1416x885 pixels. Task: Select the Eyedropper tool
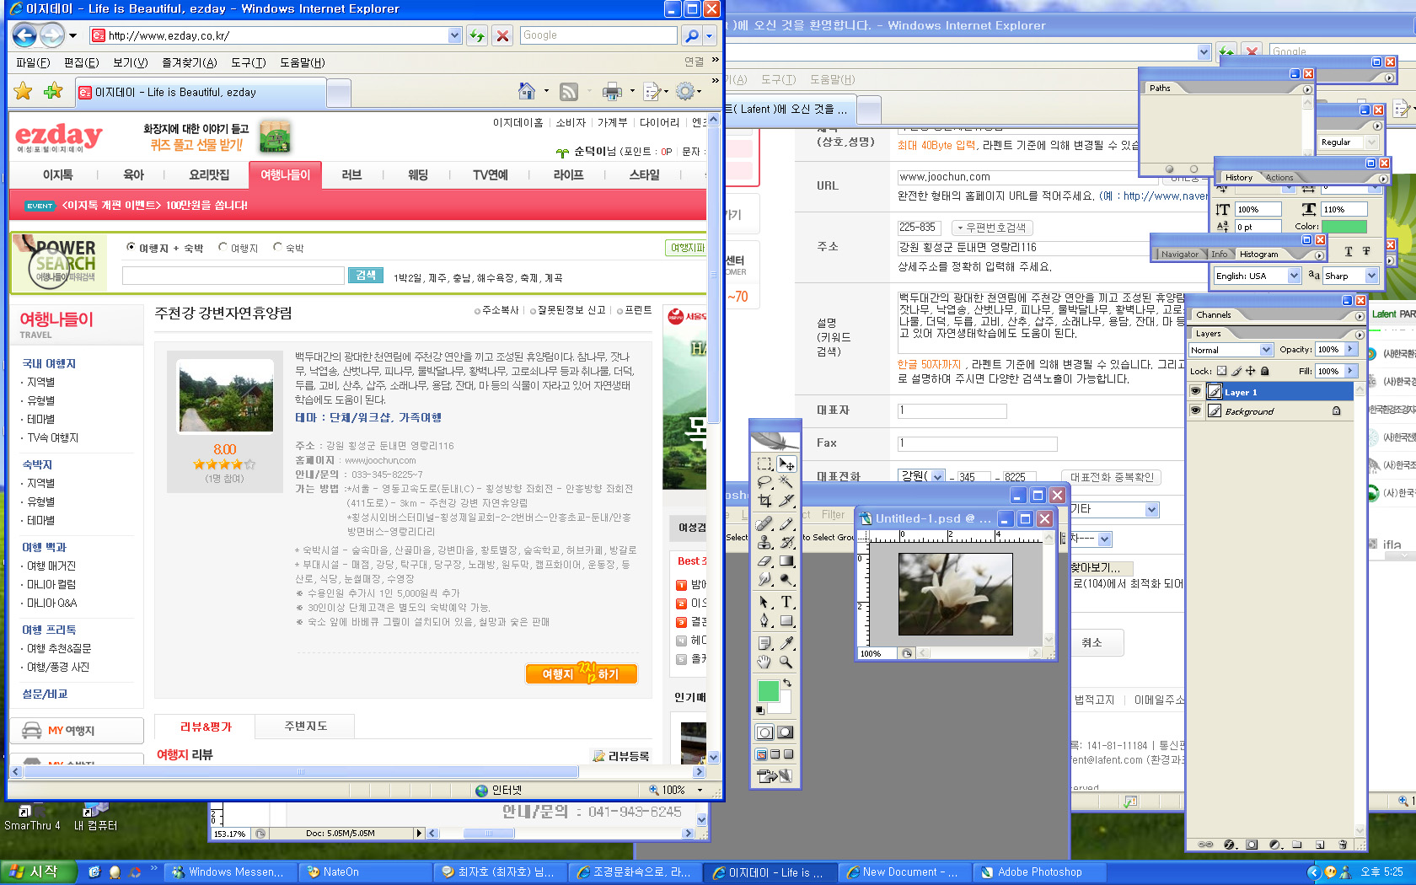[x=786, y=643]
